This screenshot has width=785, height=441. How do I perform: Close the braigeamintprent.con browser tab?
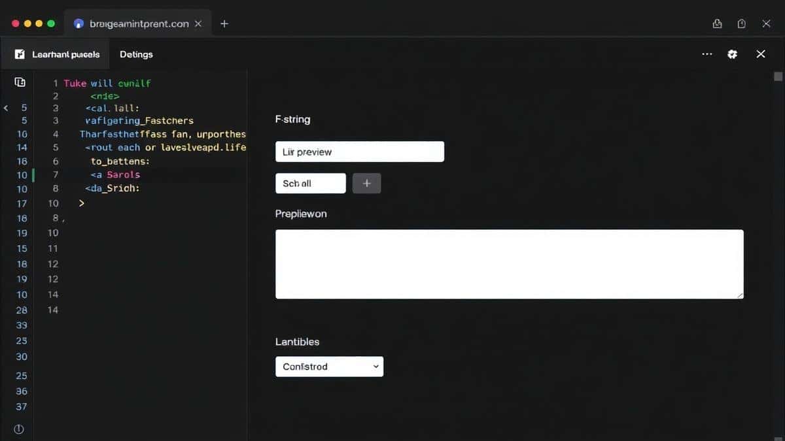click(x=198, y=24)
